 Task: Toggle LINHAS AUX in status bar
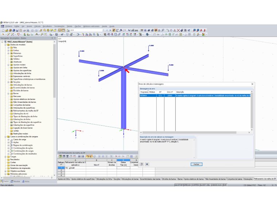pyautogui.click(x=216, y=185)
